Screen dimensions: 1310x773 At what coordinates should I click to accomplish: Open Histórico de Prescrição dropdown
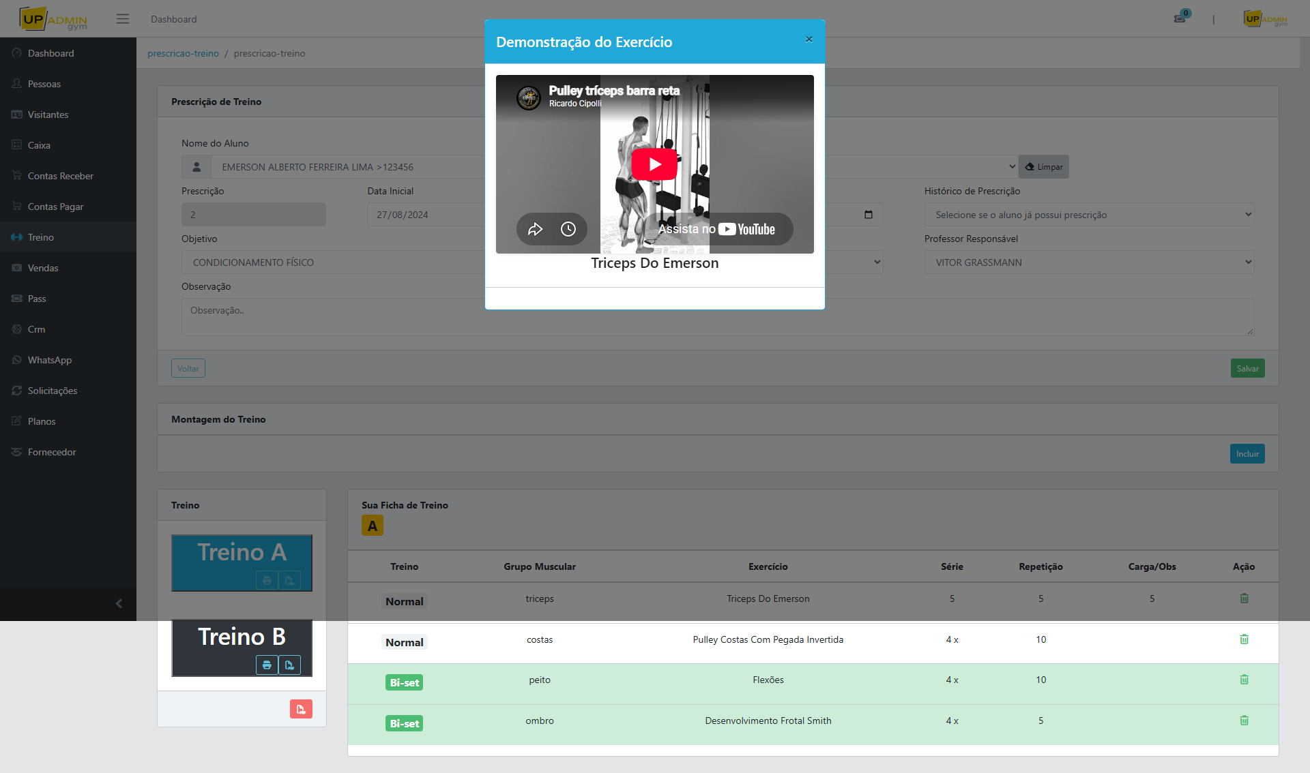pos(1089,215)
